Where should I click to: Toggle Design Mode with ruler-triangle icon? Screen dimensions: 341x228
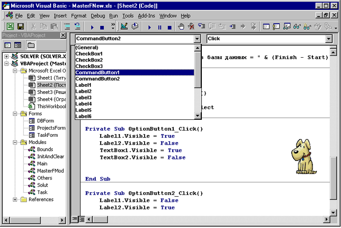124,26
